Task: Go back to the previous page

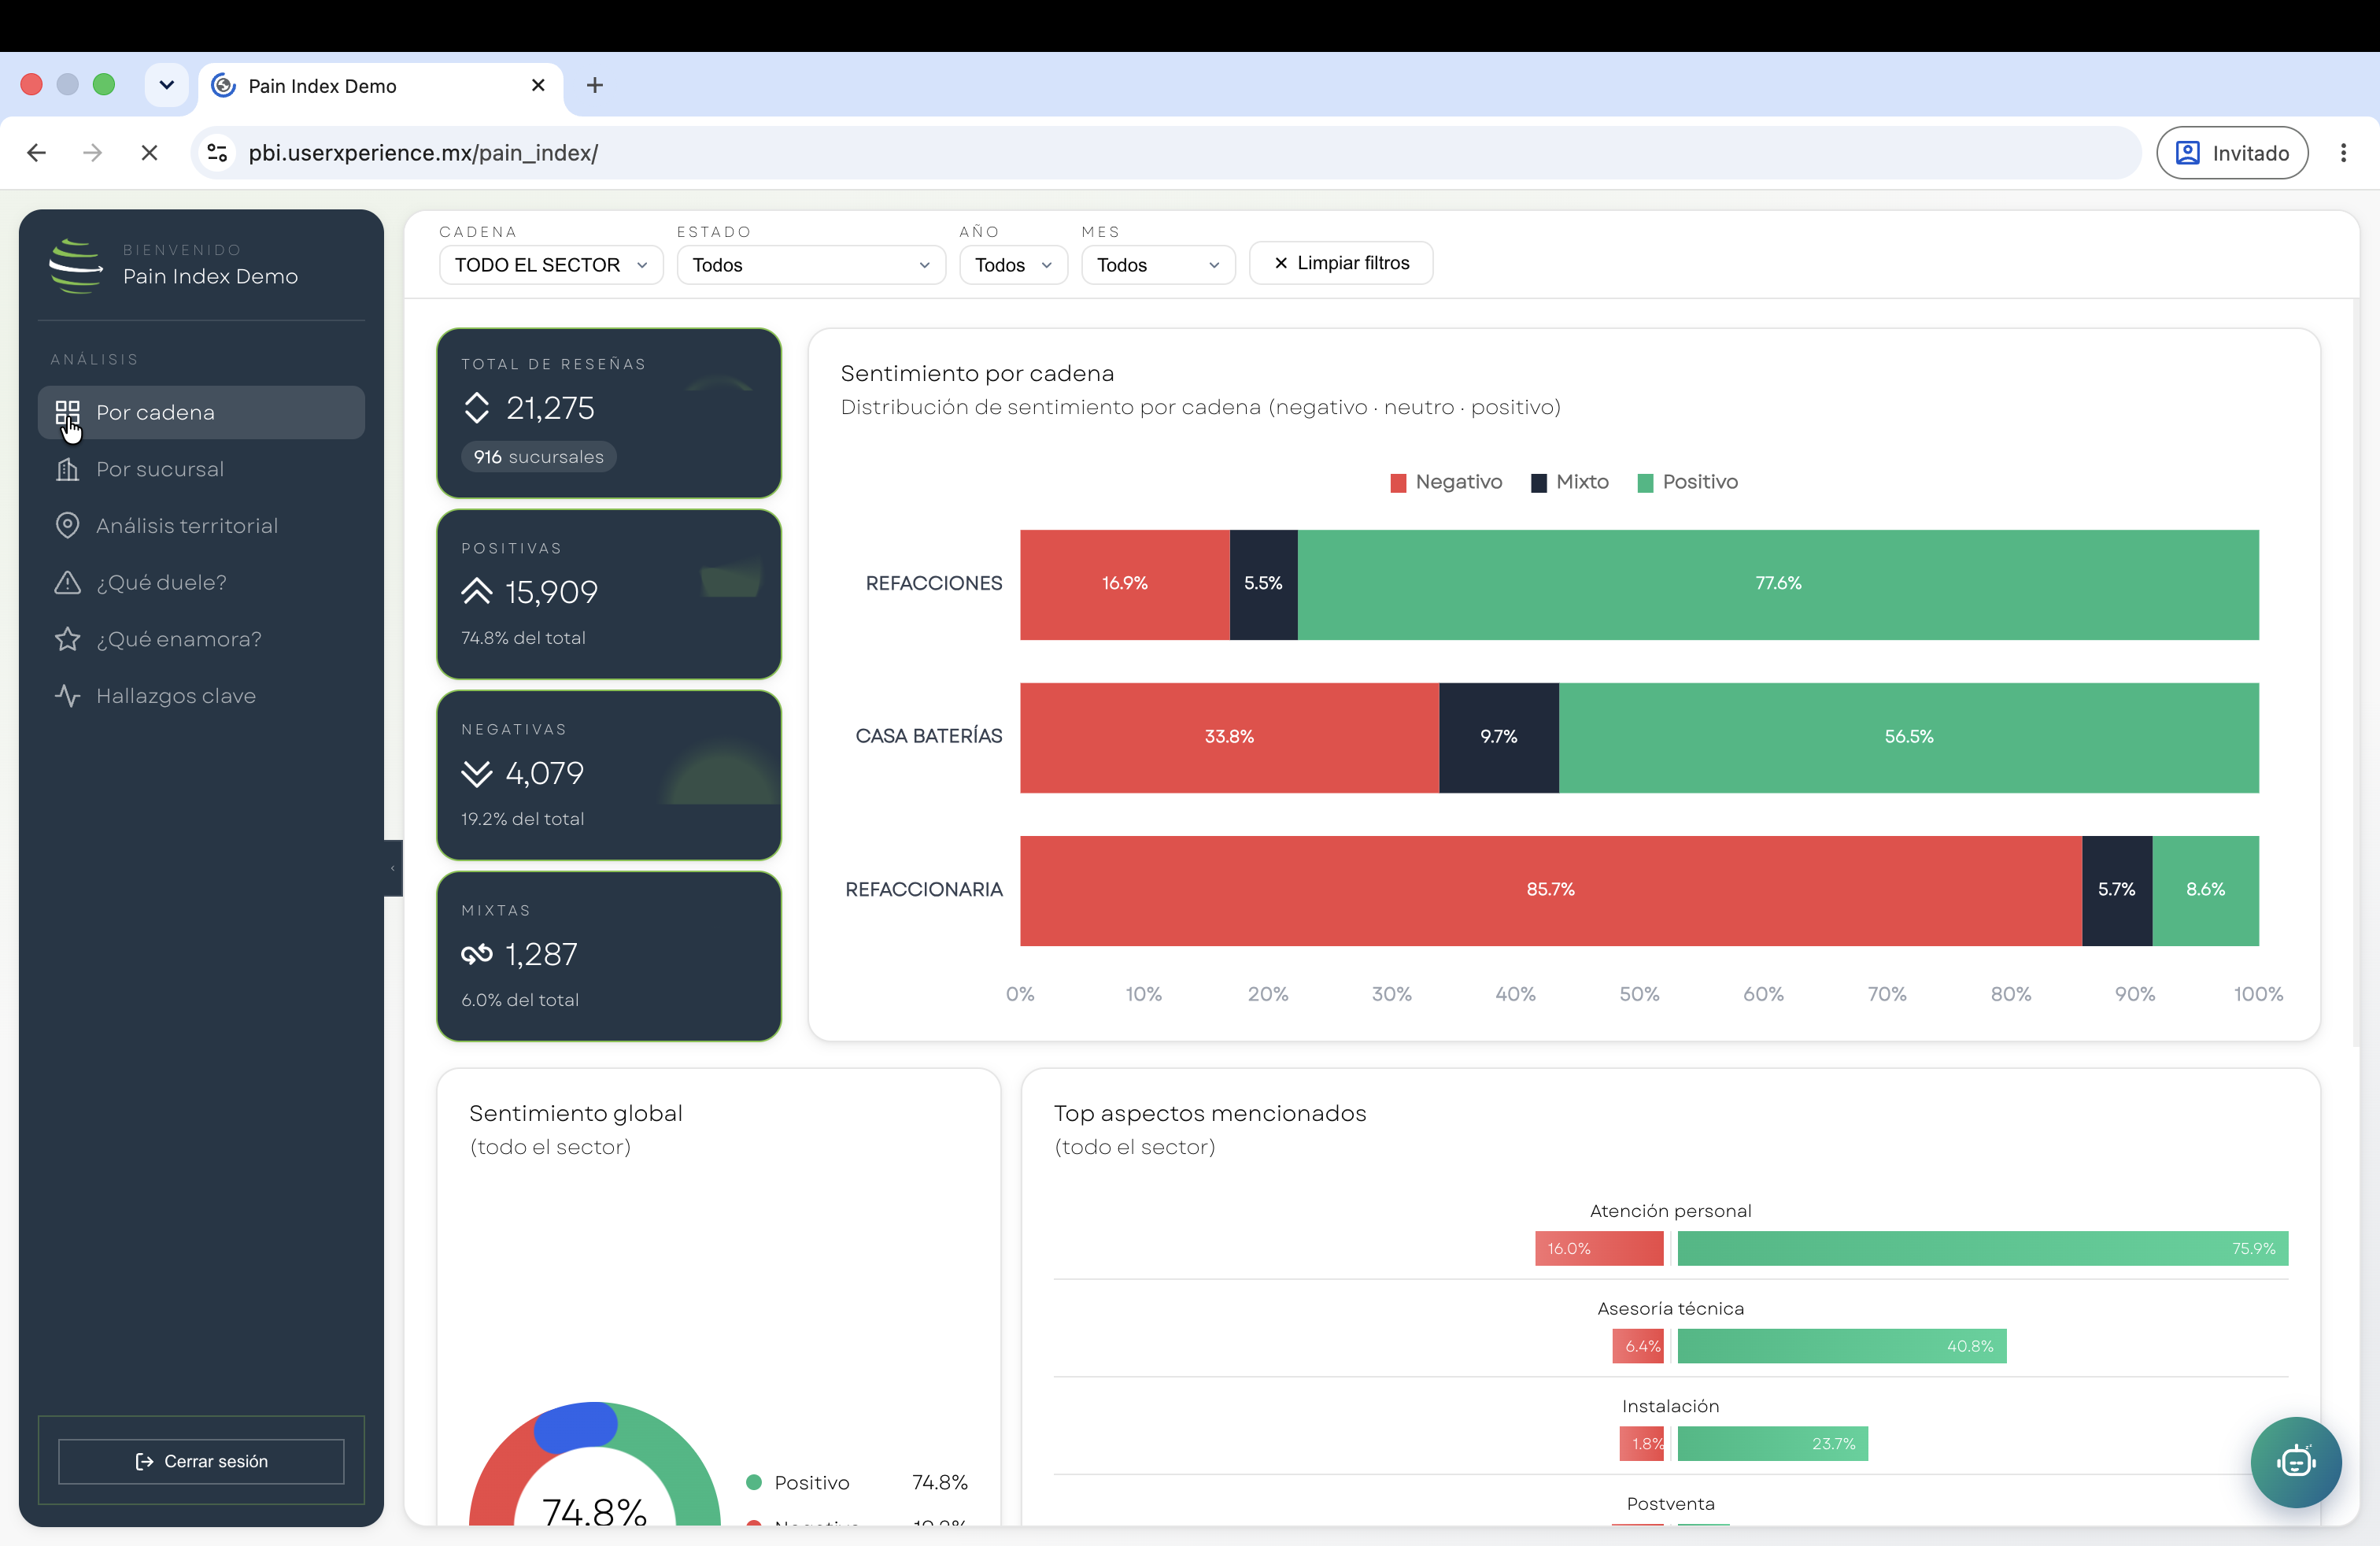Action: pos(37,153)
